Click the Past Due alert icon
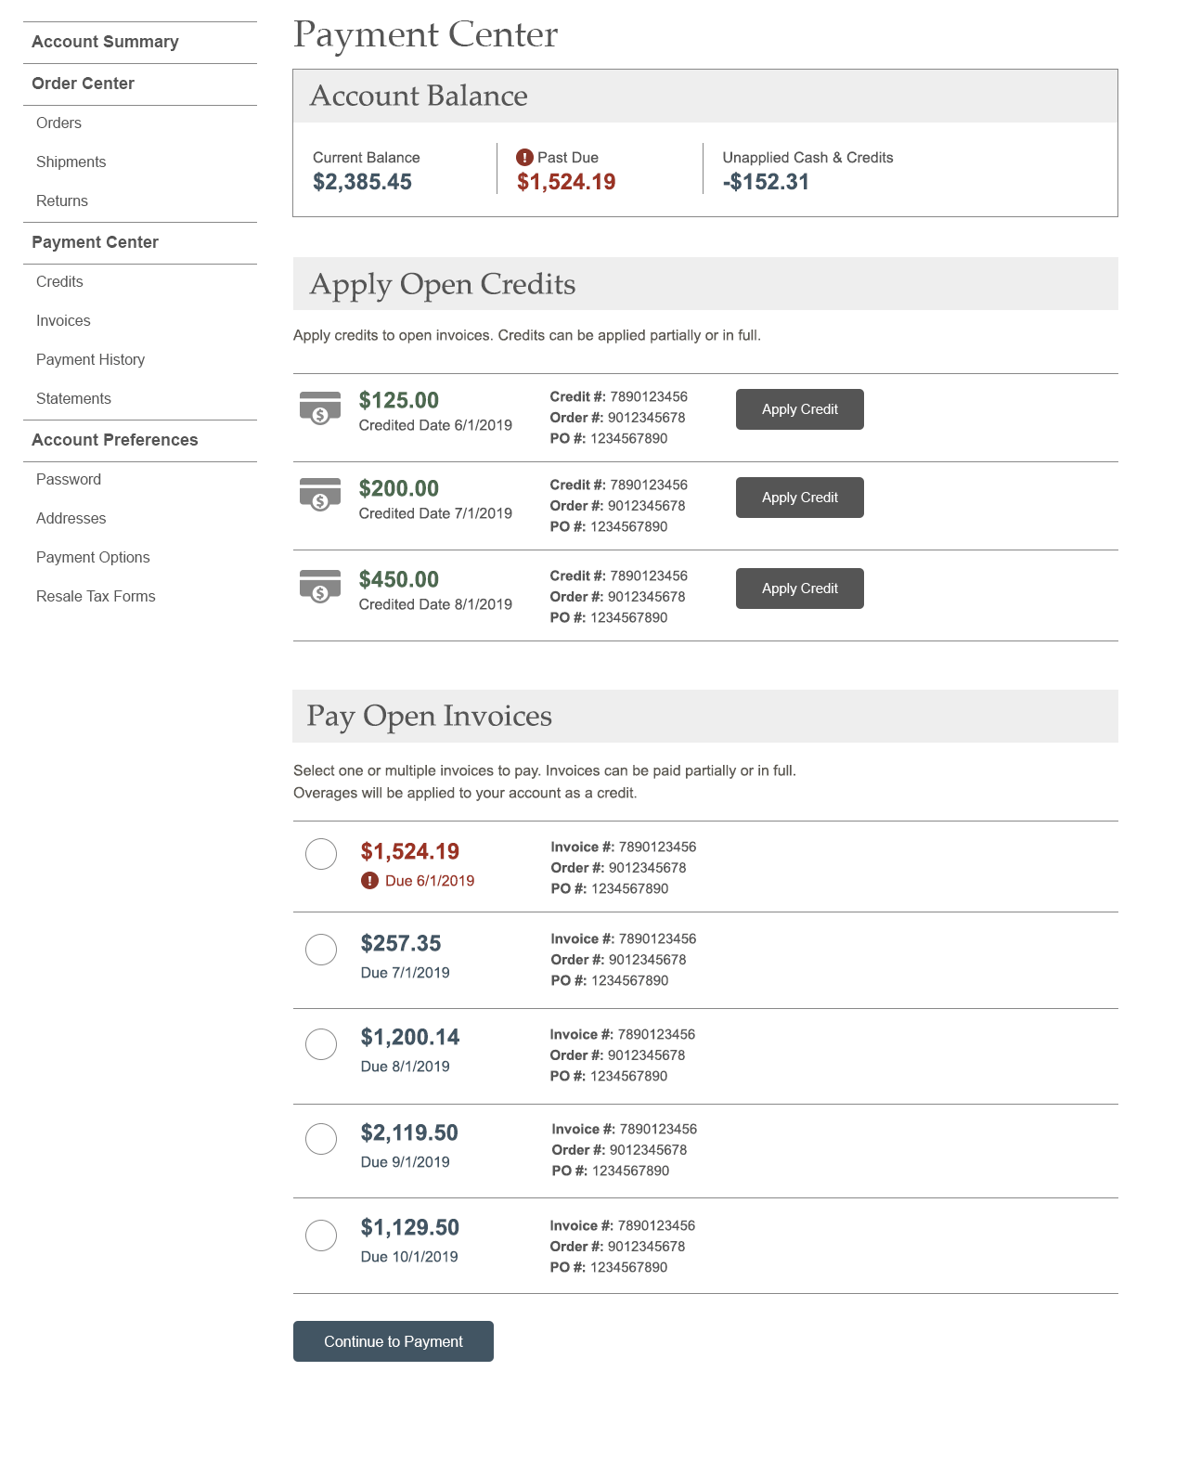 click(524, 158)
